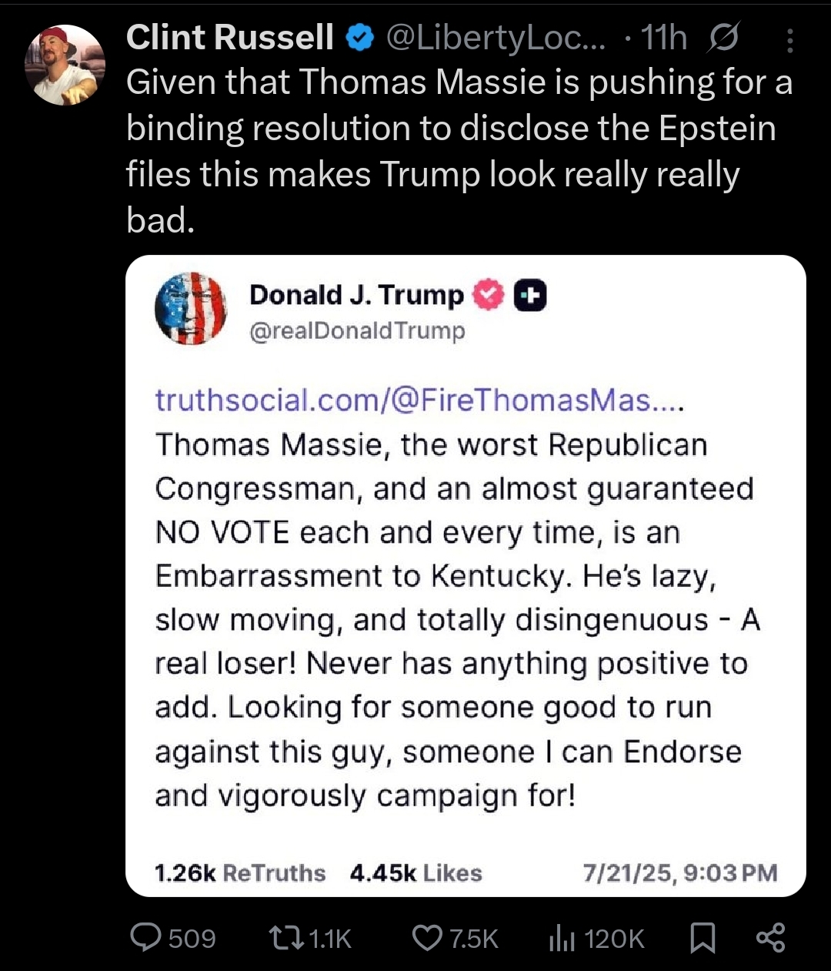Click the 11h timestamp
Screen dimensions: 831x971
tap(664, 38)
